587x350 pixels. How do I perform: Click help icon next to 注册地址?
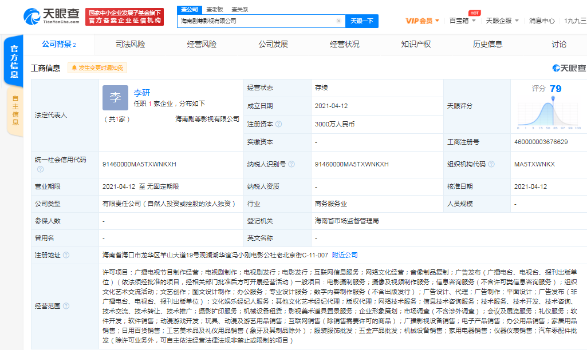(x=66, y=255)
